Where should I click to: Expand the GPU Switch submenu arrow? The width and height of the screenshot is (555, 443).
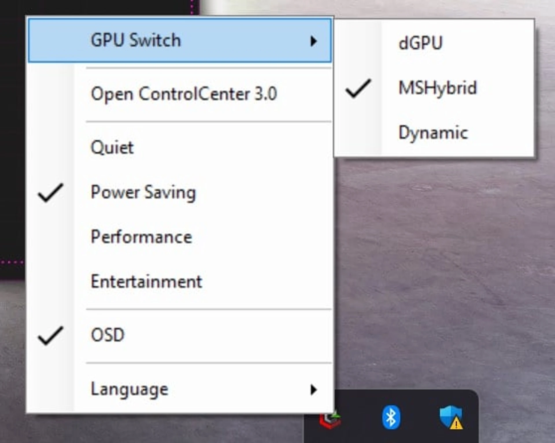click(313, 41)
